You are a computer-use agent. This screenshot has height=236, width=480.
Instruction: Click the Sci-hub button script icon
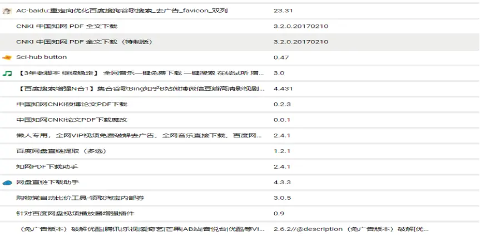click(7, 58)
